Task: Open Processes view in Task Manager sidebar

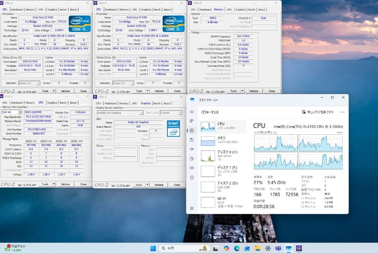Action: 192,121
